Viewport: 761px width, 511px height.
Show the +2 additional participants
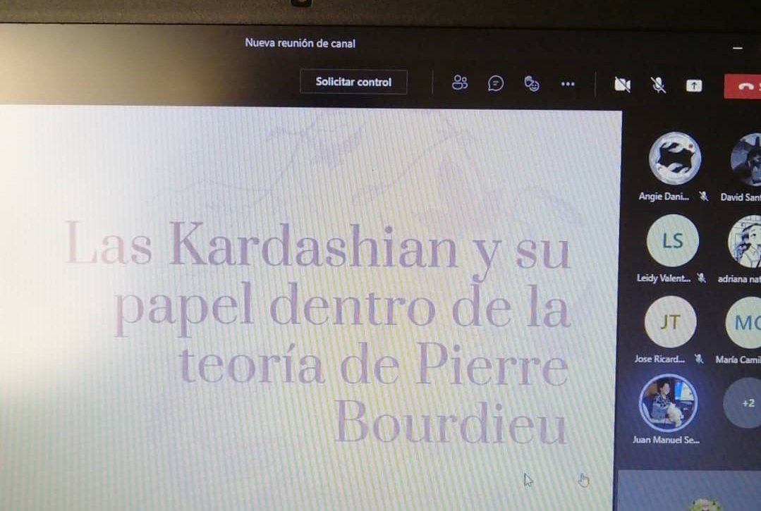[x=743, y=403]
